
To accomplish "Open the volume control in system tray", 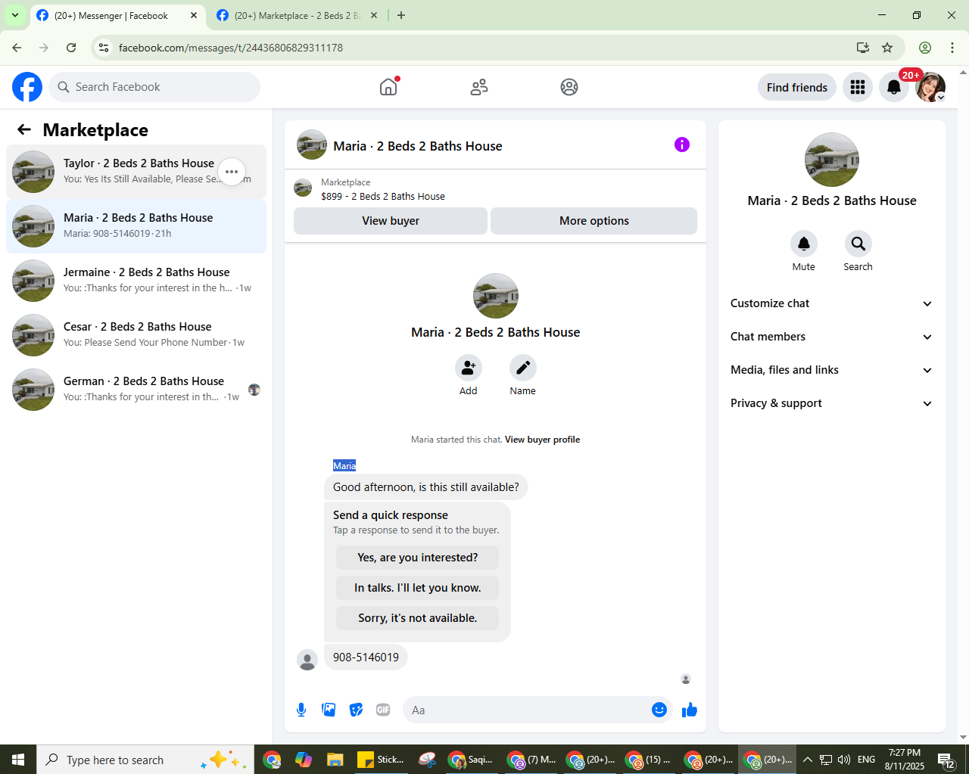I will 845,760.
